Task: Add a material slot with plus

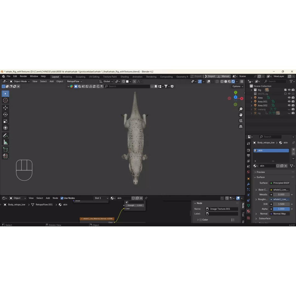Action: 293,150
